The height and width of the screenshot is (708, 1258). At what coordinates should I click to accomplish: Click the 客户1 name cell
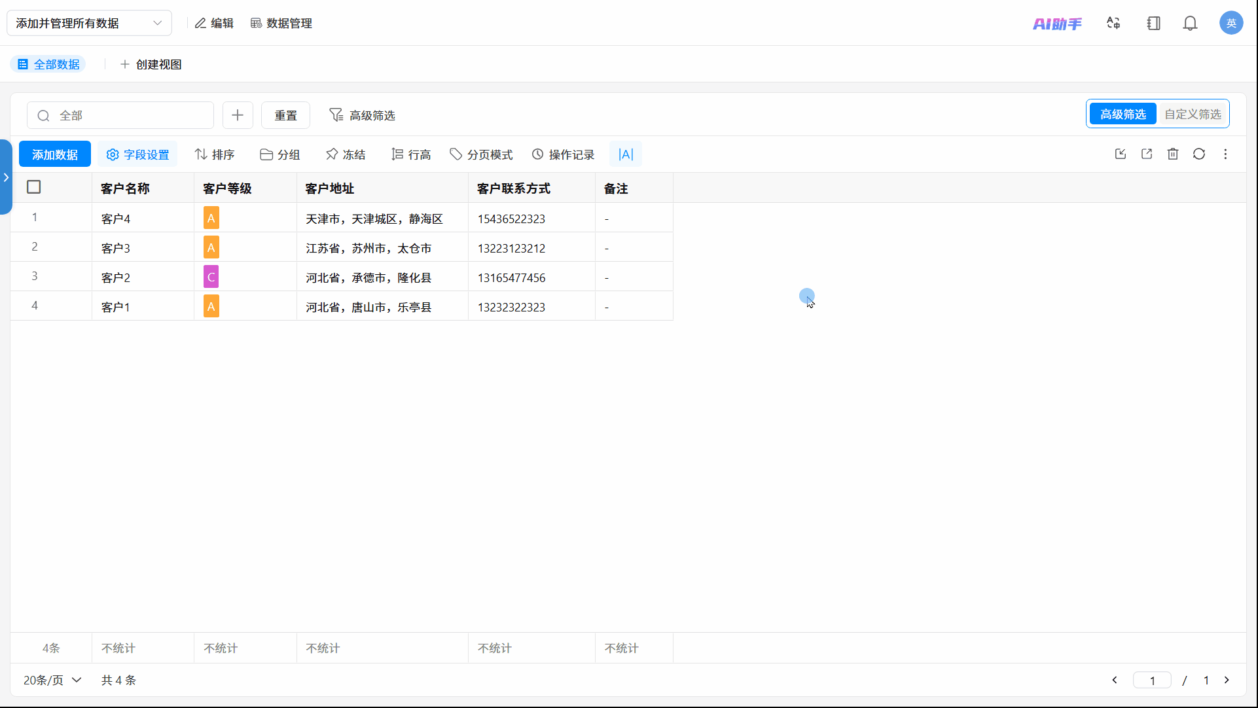(143, 306)
